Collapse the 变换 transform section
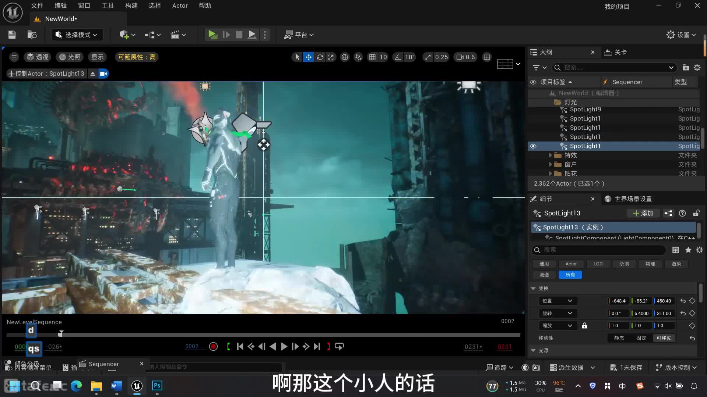 coord(533,289)
